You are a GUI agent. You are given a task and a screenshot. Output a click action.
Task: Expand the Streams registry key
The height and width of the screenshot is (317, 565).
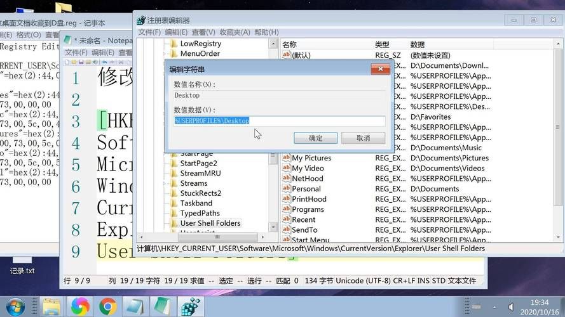pos(165,183)
